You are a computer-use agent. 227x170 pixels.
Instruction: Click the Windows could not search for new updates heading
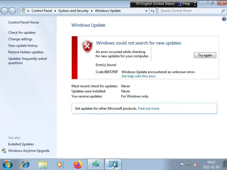(138, 43)
